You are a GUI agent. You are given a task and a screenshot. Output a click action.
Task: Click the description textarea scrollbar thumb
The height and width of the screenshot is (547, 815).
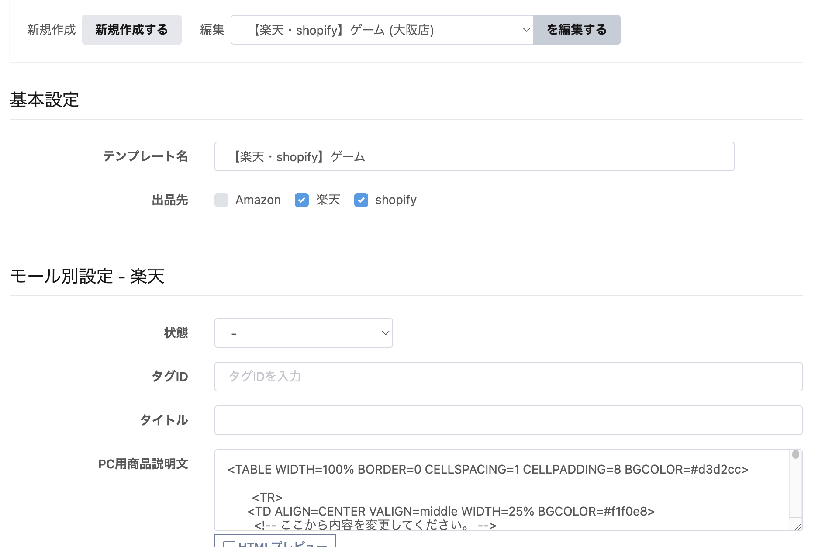tap(796, 455)
